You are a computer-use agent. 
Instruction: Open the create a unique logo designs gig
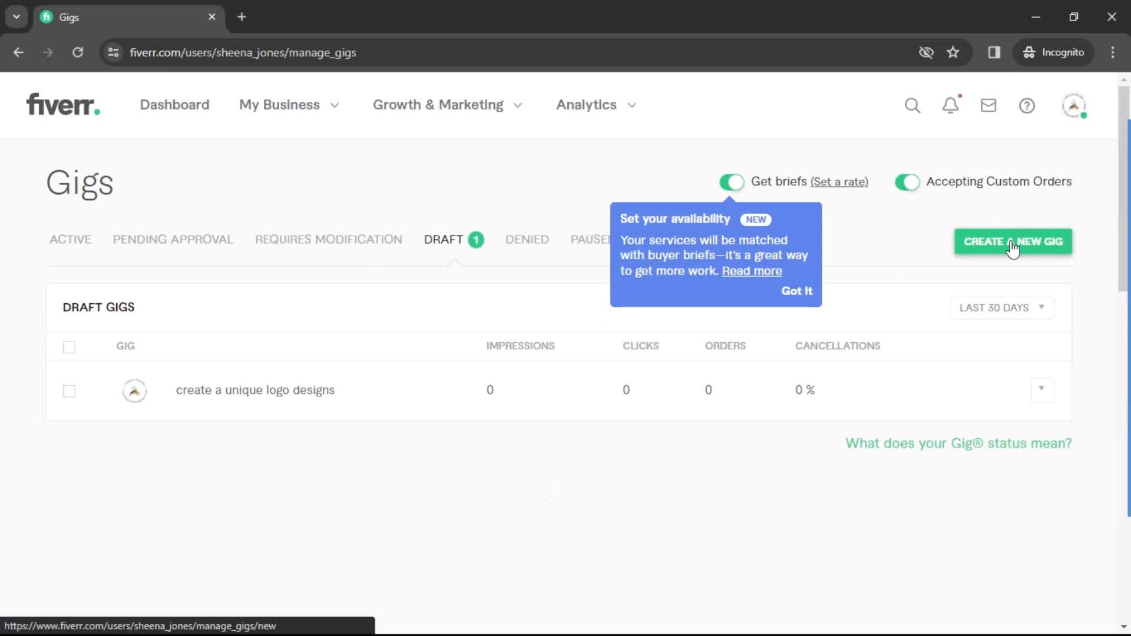click(x=254, y=390)
